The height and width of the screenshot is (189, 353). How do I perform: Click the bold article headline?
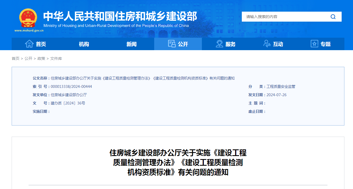178,162
